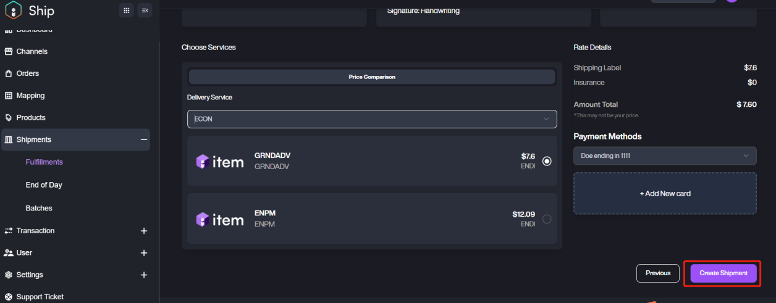The height and width of the screenshot is (303, 776).
Task: Expand the User menu plus icon
Action: click(144, 253)
